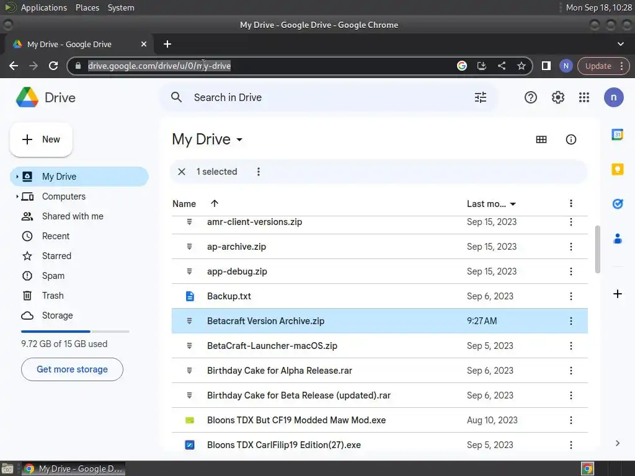Screen dimensions: 635x476
Task: Click the file list vertical scrollbar
Action: pyautogui.click(x=597, y=249)
